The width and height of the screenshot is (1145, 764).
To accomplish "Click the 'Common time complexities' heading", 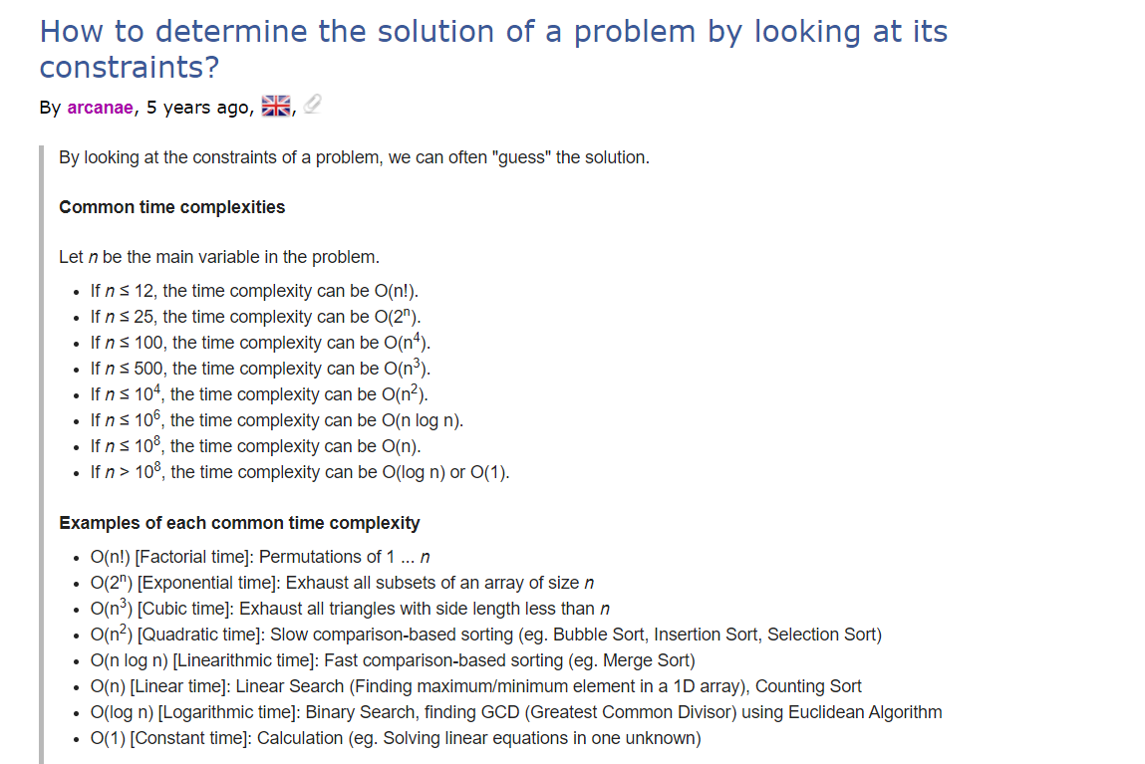I will coord(171,207).
